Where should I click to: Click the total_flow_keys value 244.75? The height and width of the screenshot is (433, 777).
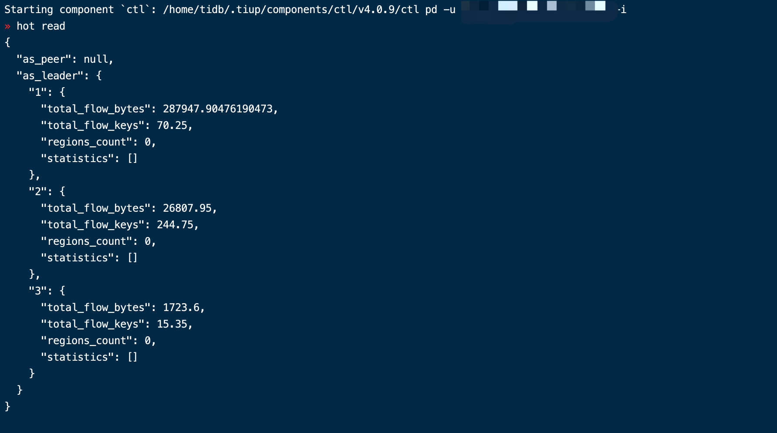[175, 225]
